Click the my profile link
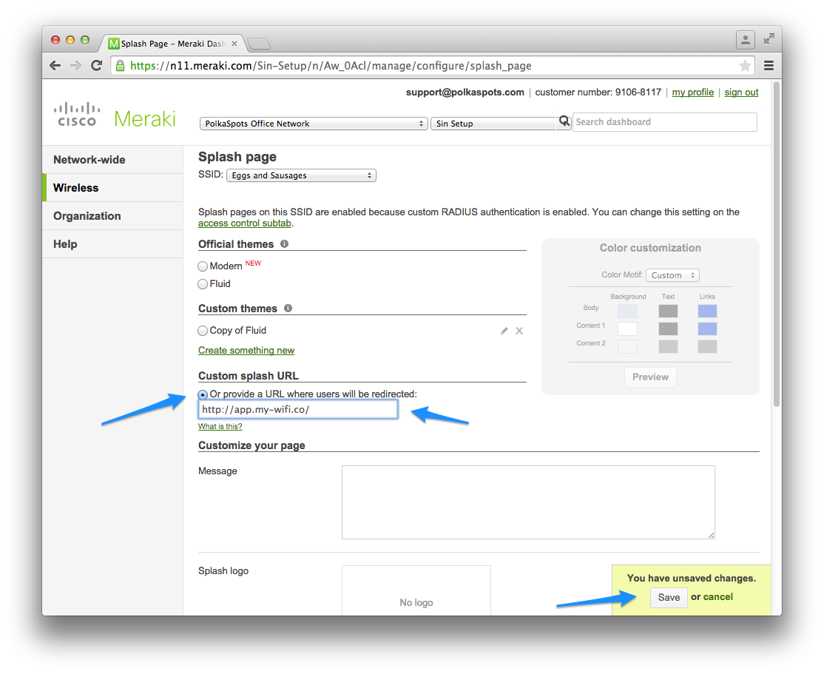824x674 pixels. click(692, 92)
